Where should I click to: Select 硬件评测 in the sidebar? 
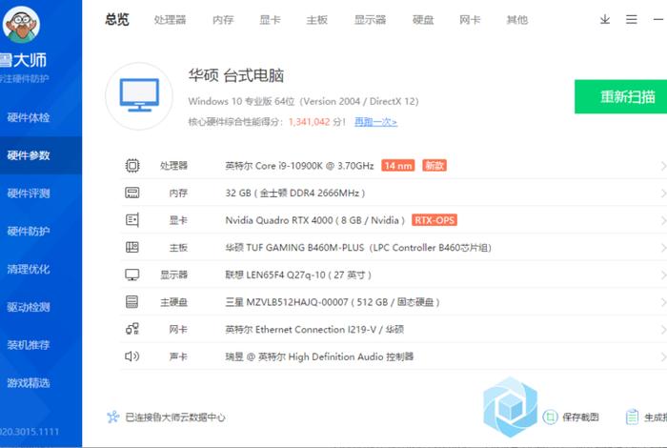(41, 193)
